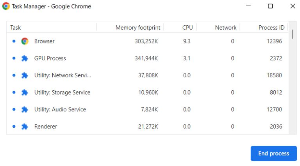This screenshot has width=300, height=166.
Task: Click the puzzle icon for Audio Service
Action: [25, 109]
